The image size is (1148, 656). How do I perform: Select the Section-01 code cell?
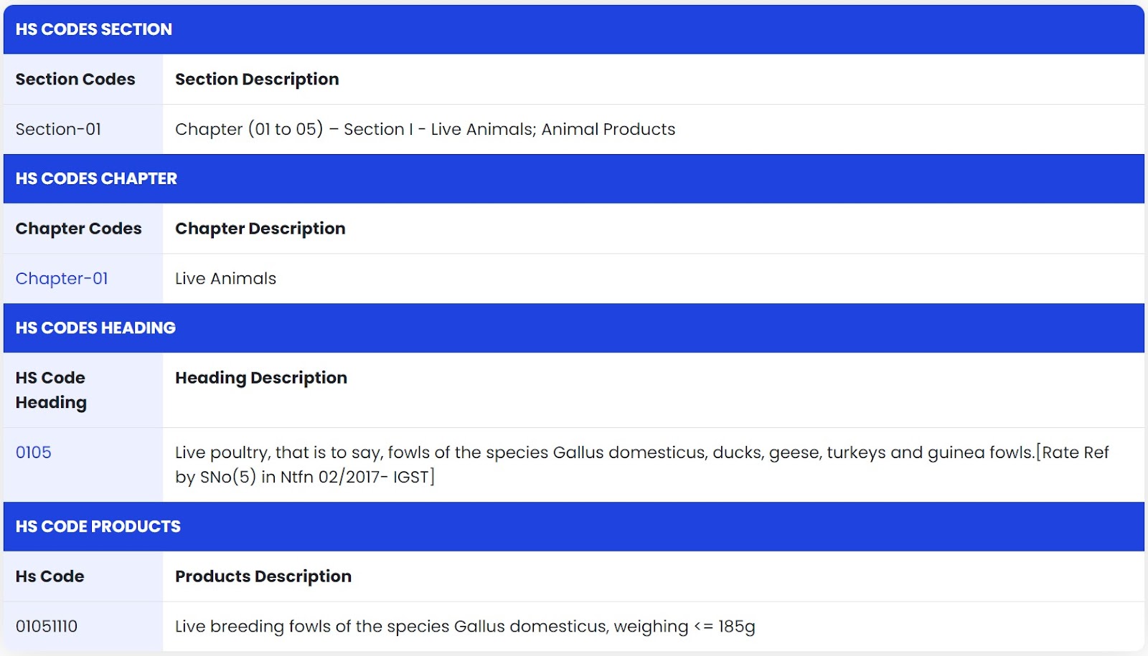click(x=83, y=129)
